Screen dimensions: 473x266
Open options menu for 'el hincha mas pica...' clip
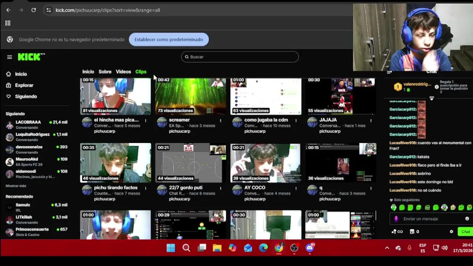[x=145, y=120]
